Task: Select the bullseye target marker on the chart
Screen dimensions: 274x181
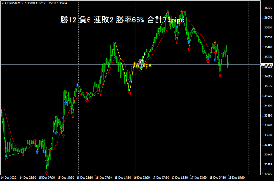Action: click(141, 62)
